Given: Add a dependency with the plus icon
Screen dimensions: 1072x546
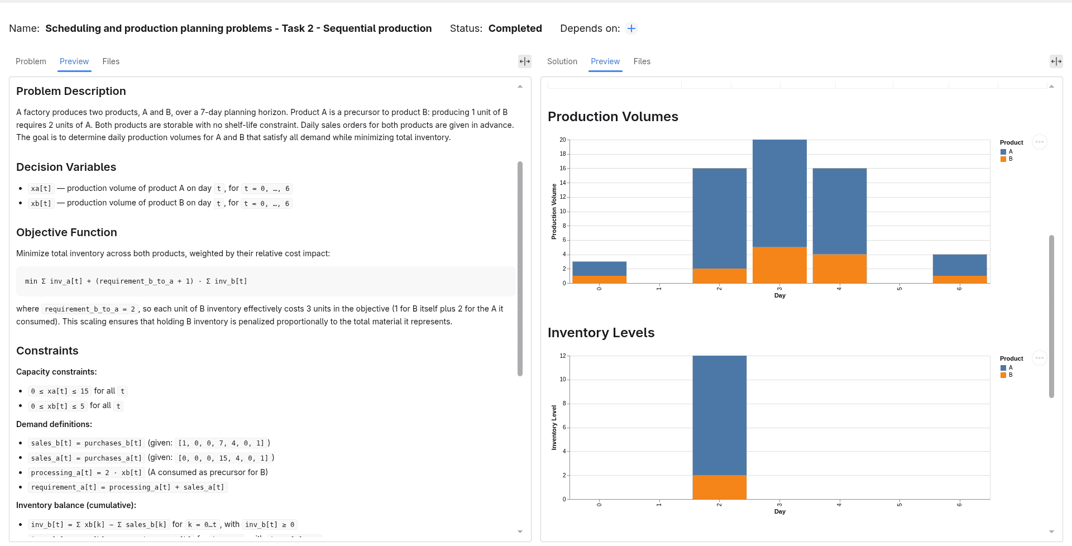Looking at the screenshot, I should point(631,28).
